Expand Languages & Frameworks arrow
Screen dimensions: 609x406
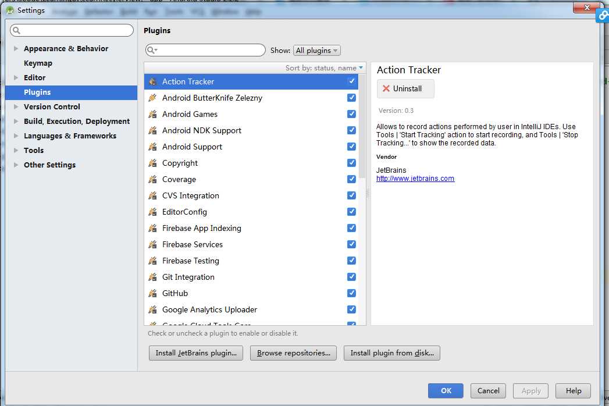(16, 136)
